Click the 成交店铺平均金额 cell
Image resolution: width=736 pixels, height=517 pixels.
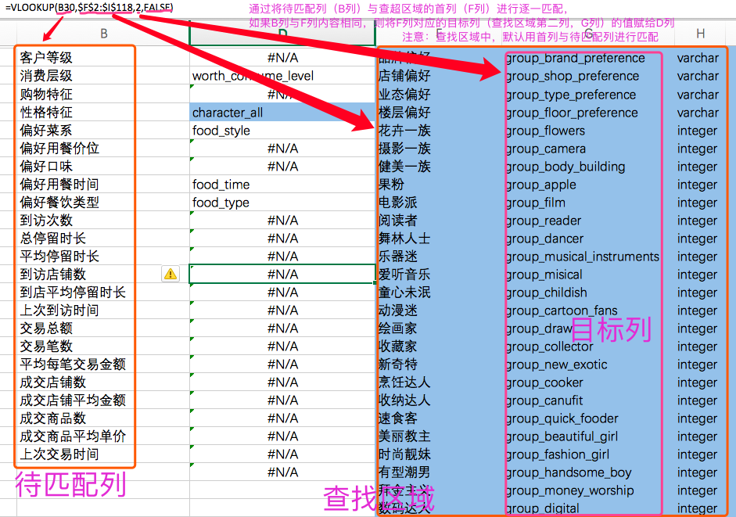coord(103,400)
